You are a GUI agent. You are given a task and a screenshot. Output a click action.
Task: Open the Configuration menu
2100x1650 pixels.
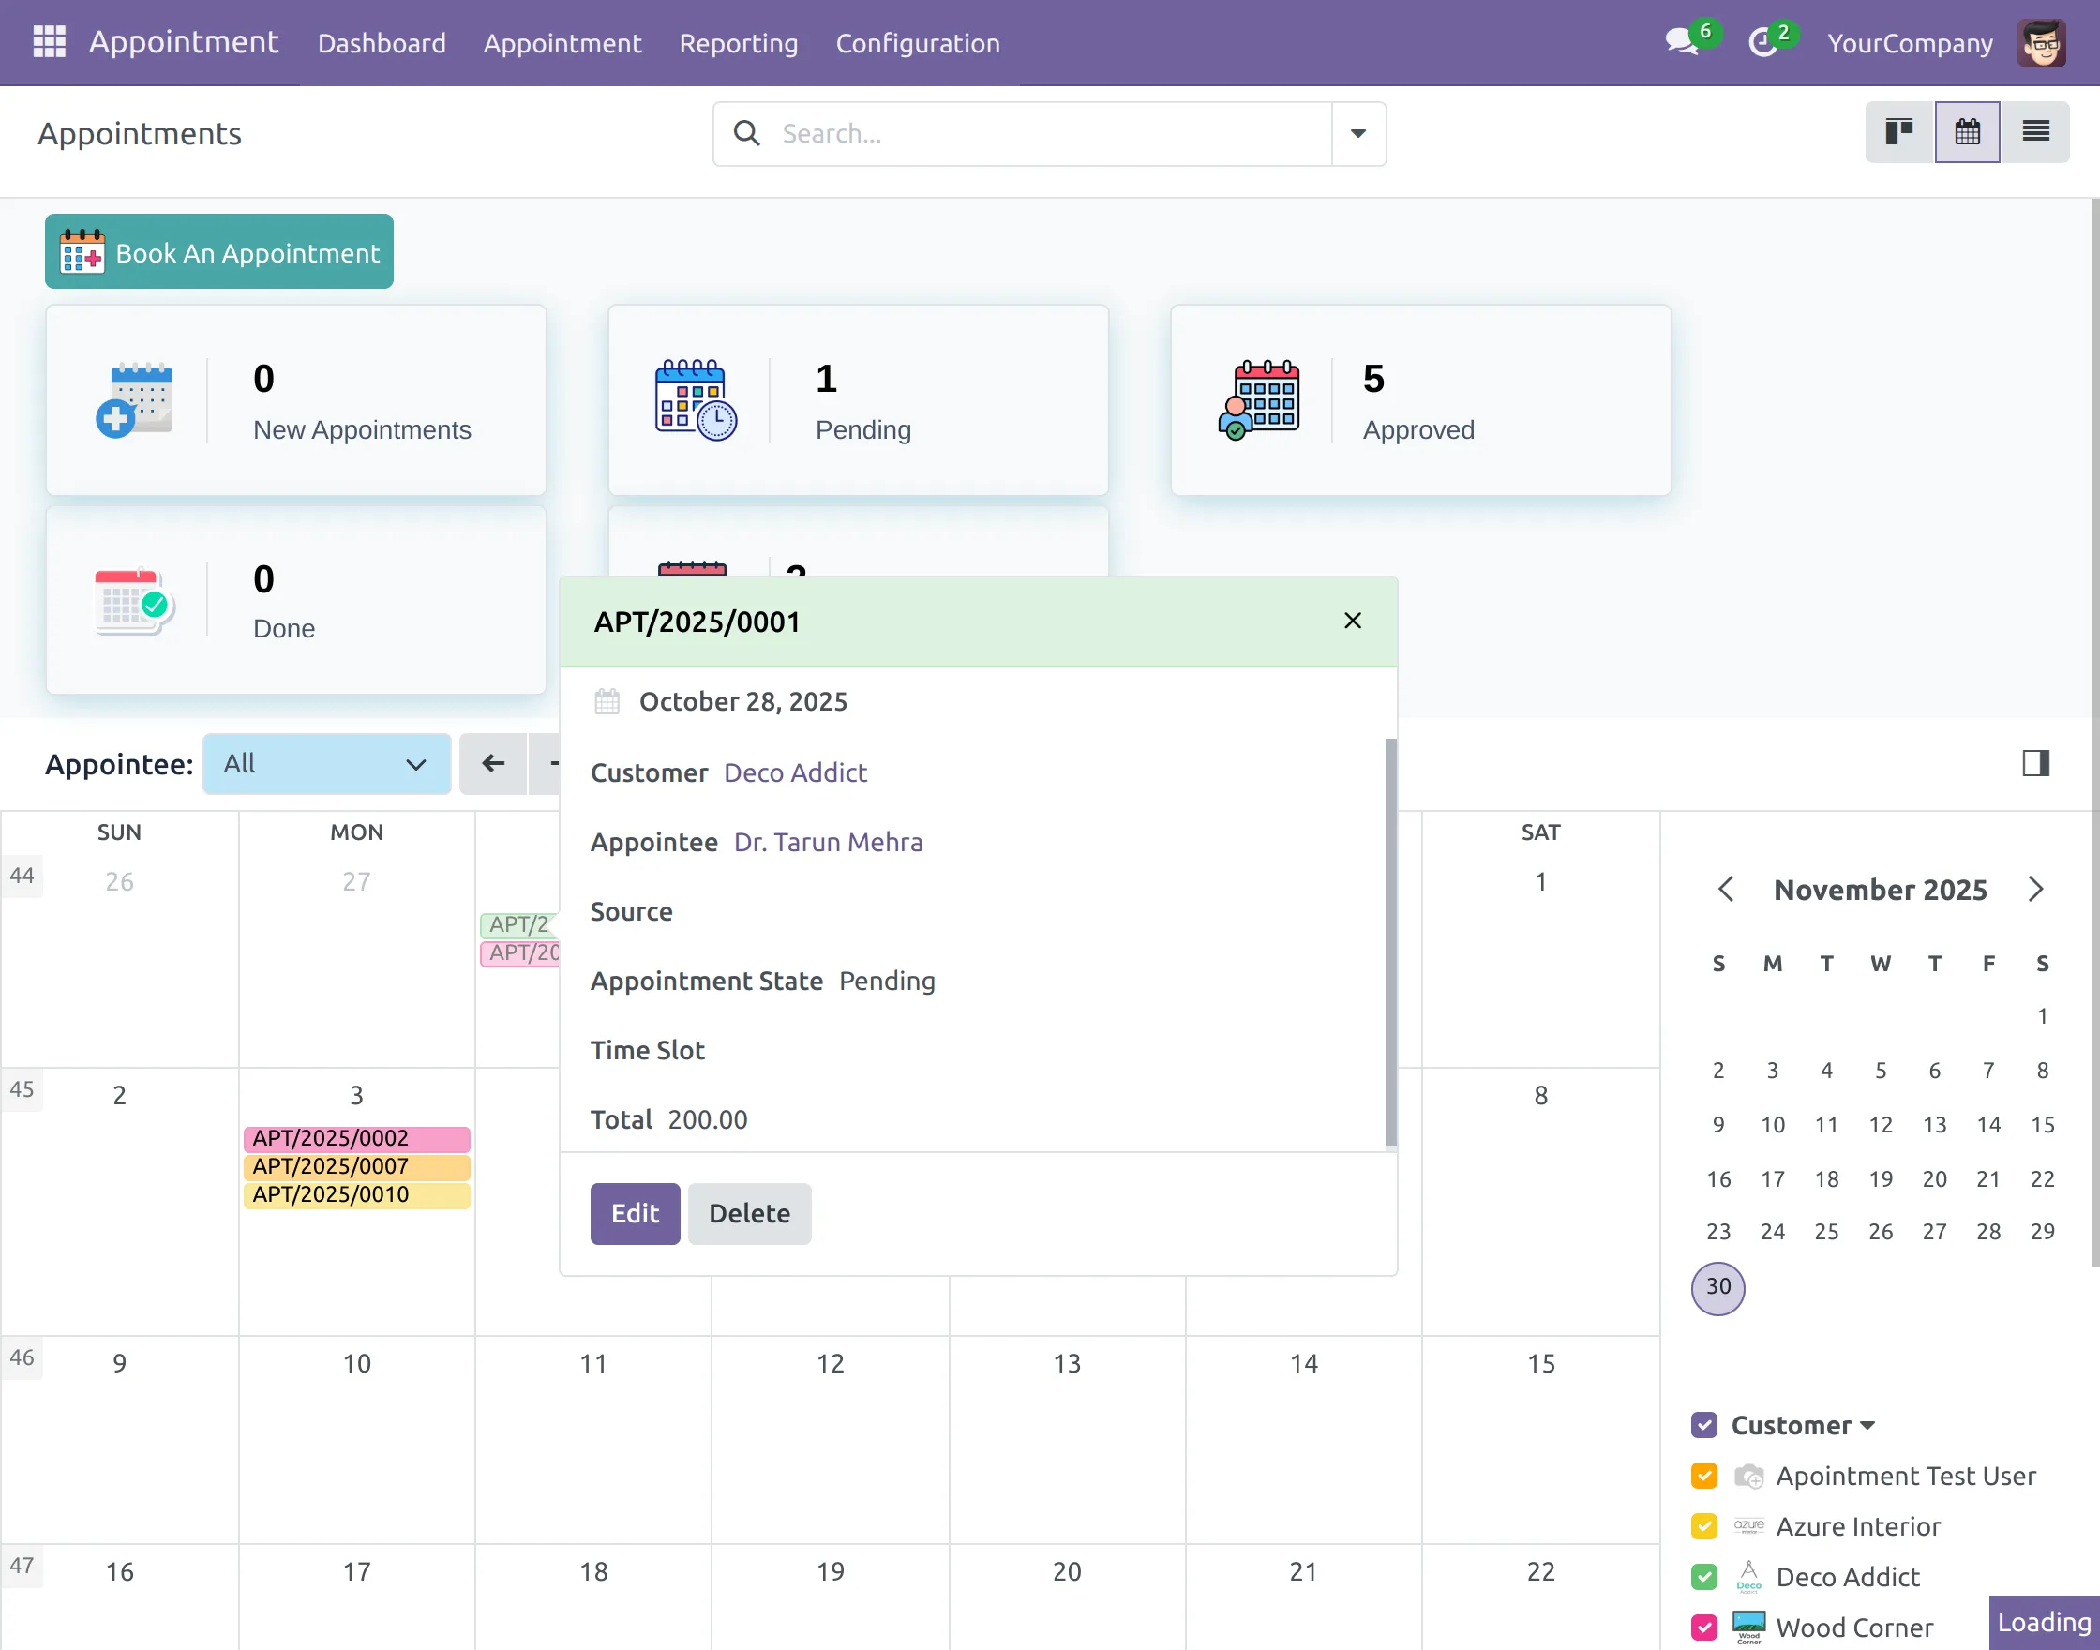pyautogui.click(x=917, y=43)
